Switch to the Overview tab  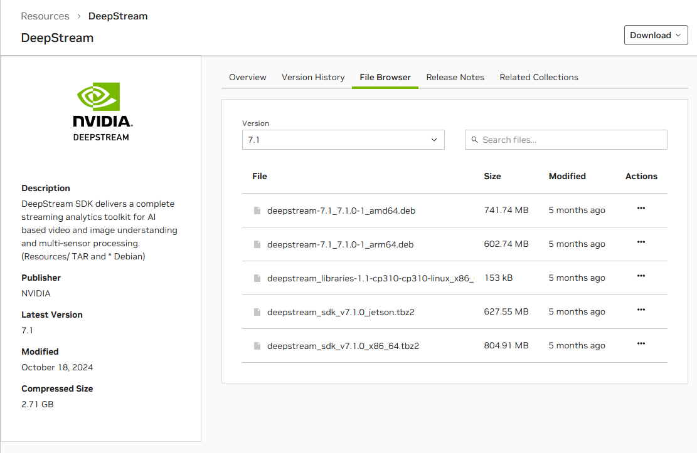pos(248,77)
